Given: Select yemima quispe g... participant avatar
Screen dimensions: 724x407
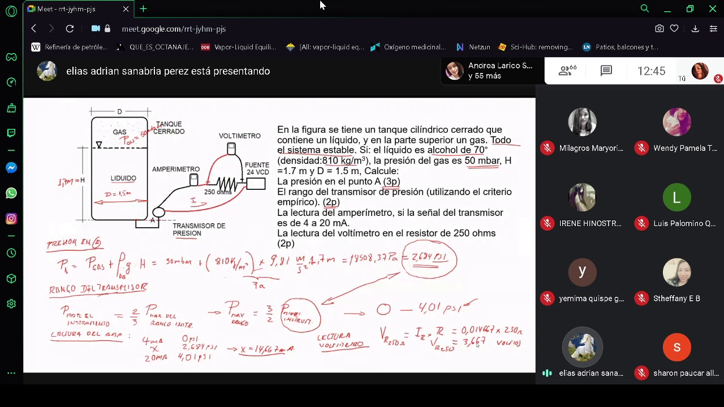Looking at the screenshot, I should click(583, 273).
